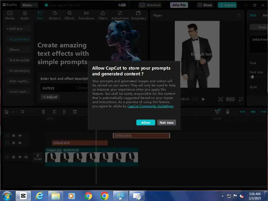Open the Player panel hamburger menu
The height and width of the screenshot is (201, 268).
[239, 15]
